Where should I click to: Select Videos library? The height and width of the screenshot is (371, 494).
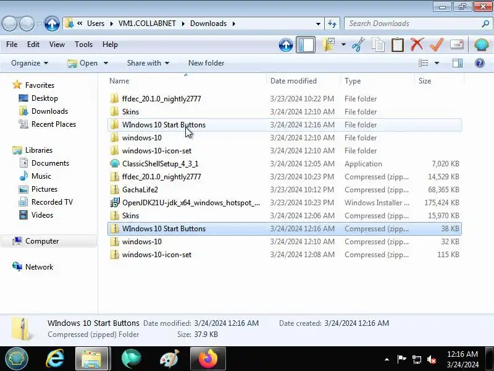click(42, 215)
